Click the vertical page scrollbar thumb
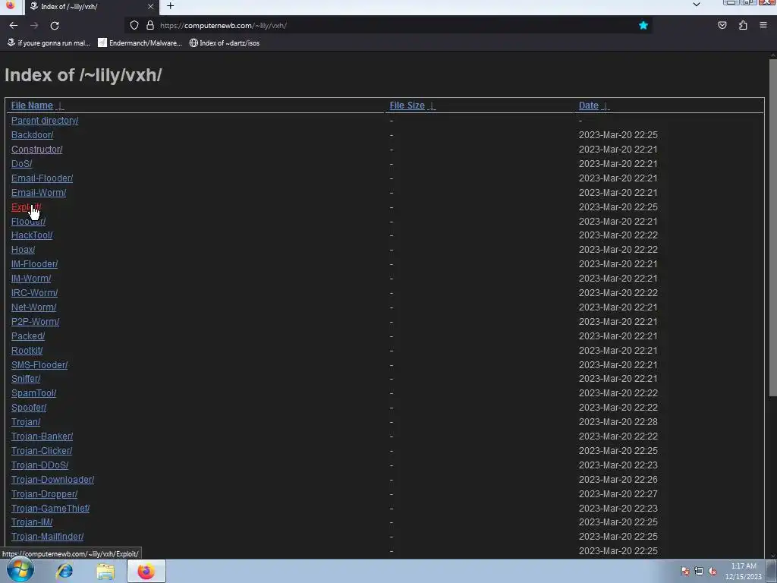 point(772,228)
